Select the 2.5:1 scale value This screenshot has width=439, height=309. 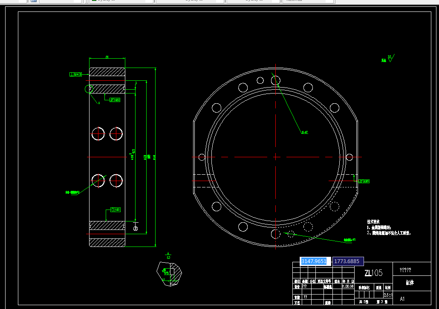click(388, 295)
